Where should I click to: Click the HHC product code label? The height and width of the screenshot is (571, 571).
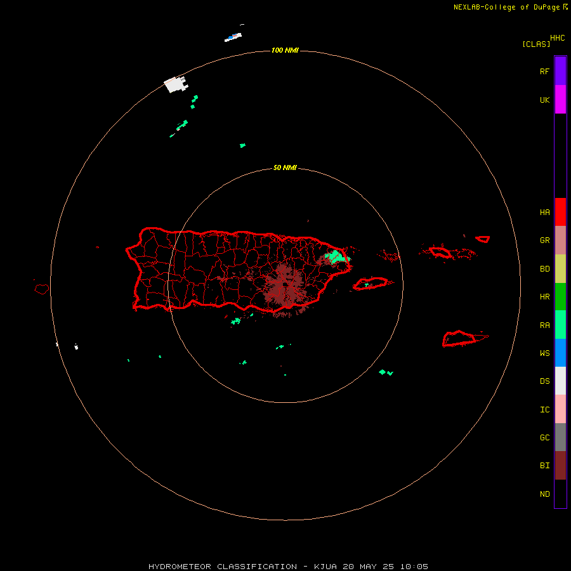tap(557, 37)
